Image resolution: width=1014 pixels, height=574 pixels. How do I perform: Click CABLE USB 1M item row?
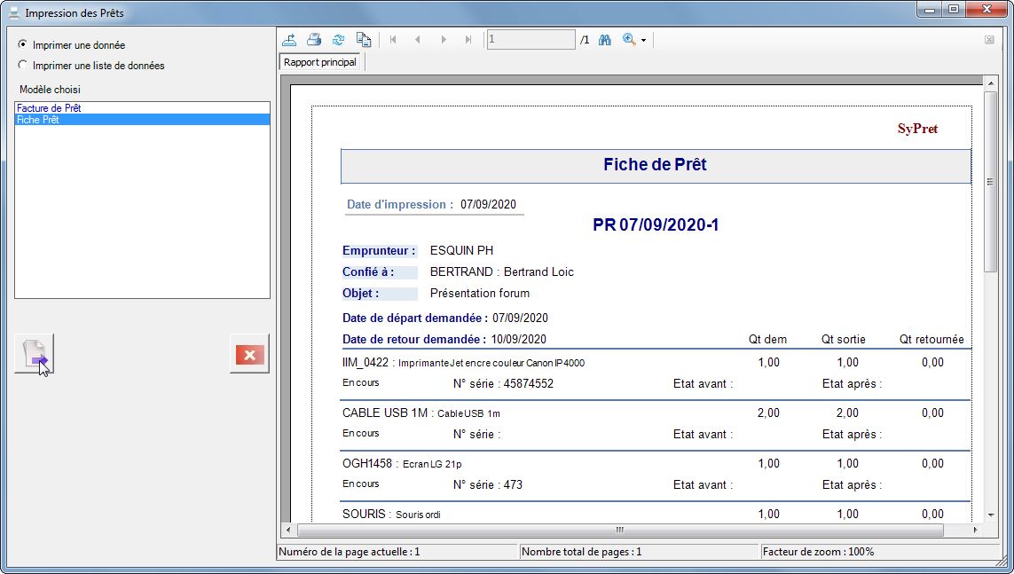[x=656, y=413]
